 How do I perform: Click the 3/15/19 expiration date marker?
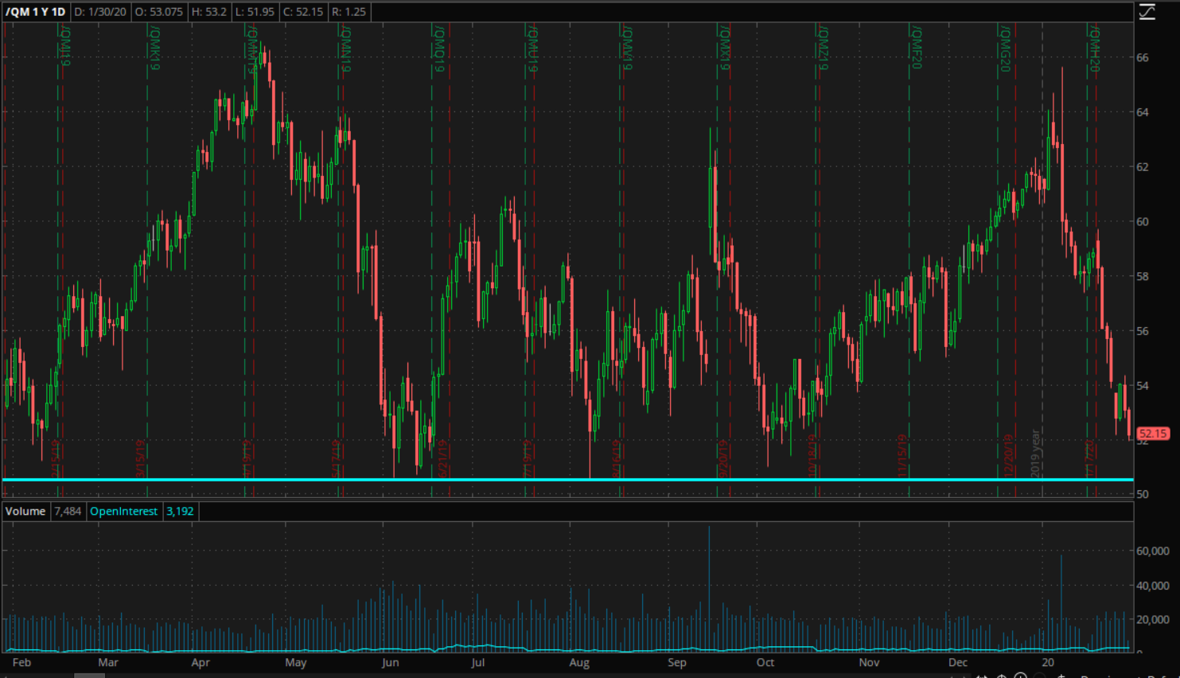140,458
